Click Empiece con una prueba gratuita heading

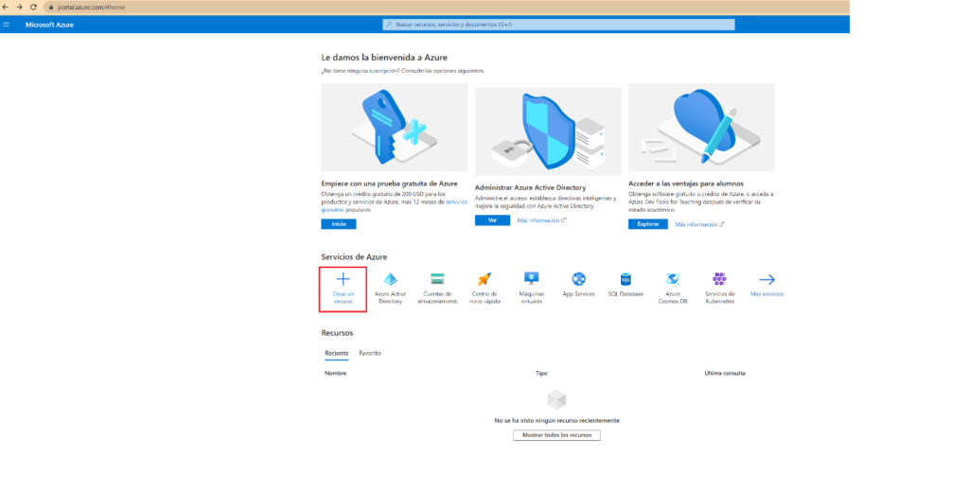coord(389,184)
